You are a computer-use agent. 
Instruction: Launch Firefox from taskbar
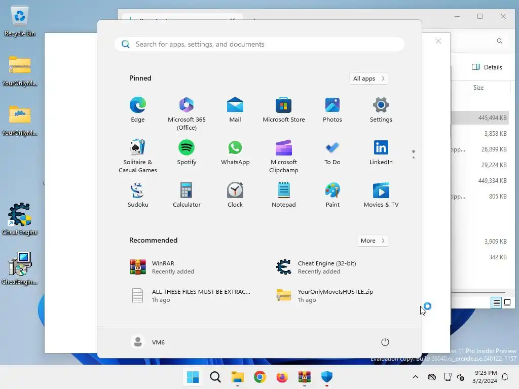point(282,377)
